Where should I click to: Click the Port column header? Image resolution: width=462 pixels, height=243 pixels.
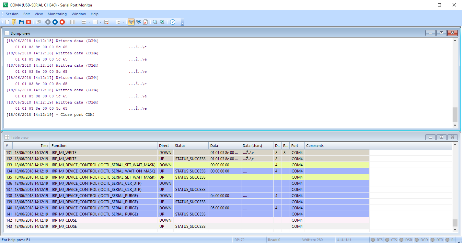[x=297, y=146]
